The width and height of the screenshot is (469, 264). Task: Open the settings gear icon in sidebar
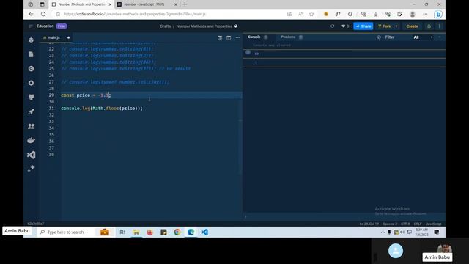tap(31, 83)
